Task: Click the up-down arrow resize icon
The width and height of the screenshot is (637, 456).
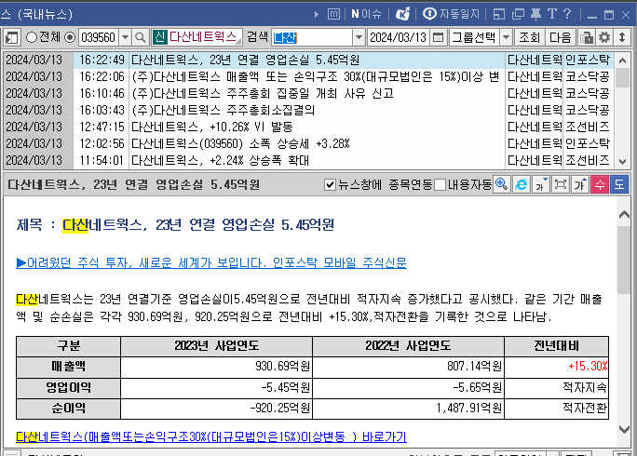Action: [622, 38]
